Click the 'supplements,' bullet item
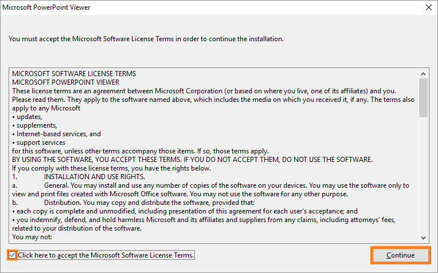 [34, 125]
